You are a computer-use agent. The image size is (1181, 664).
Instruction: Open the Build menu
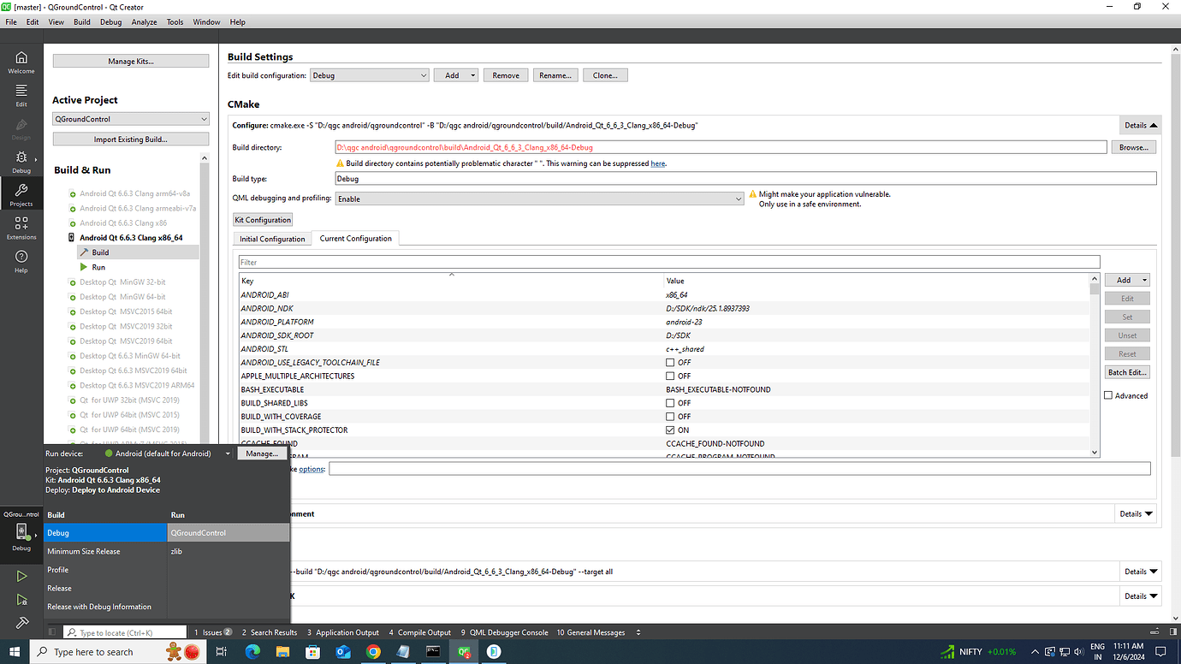[x=81, y=21]
